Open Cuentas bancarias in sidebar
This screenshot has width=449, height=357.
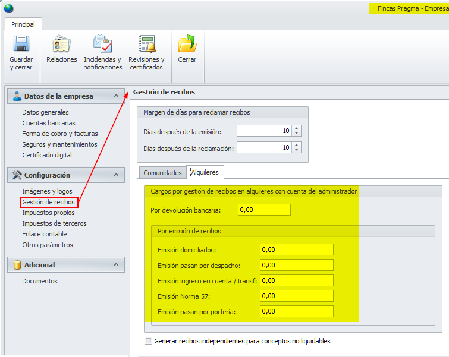(48, 123)
